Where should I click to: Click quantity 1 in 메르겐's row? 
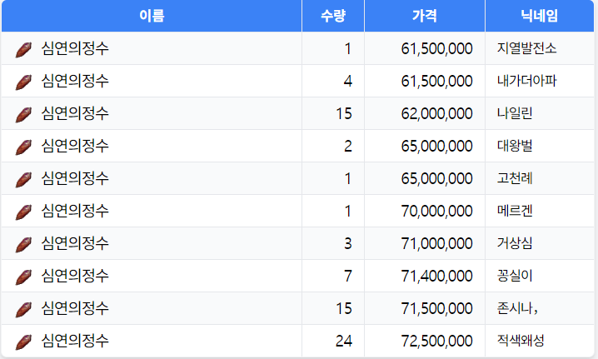(x=348, y=211)
